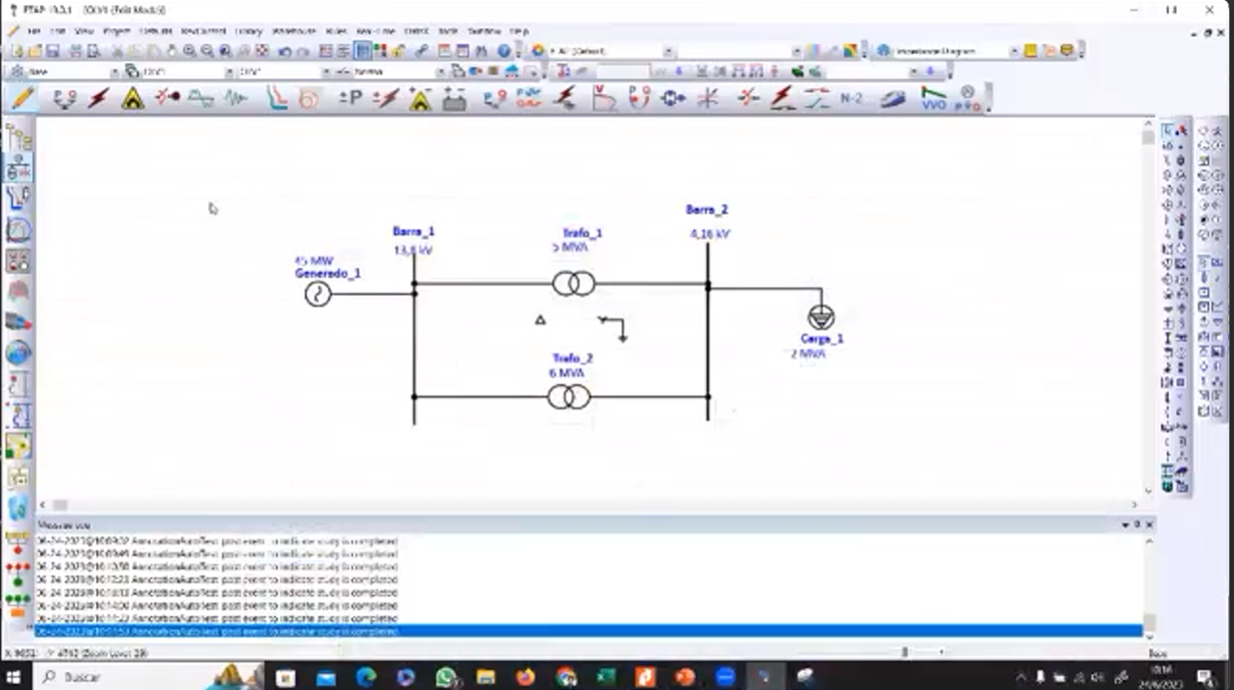Open the Window menu

484,31
